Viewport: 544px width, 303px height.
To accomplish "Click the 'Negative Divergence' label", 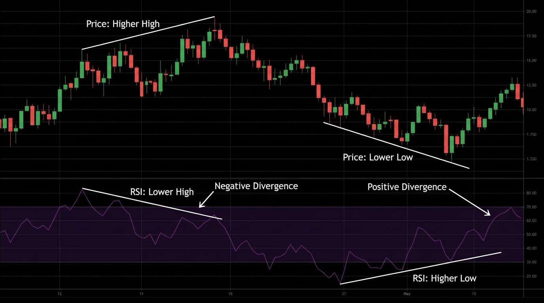I will pyautogui.click(x=256, y=186).
